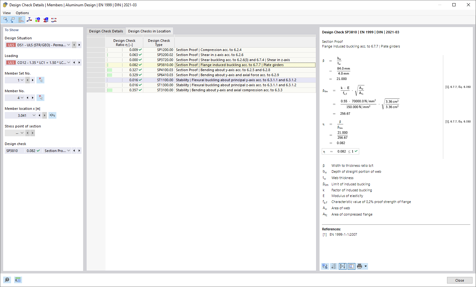The height and width of the screenshot is (287, 476).
Task: Open the View menu
Action: pyautogui.click(x=7, y=13)
